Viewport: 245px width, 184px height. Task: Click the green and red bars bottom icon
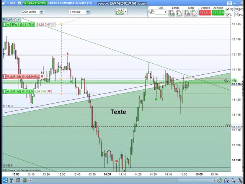[25, 180]
